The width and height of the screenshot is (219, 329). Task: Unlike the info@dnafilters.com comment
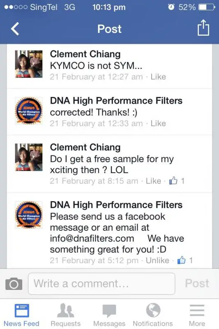click(157, 260)
